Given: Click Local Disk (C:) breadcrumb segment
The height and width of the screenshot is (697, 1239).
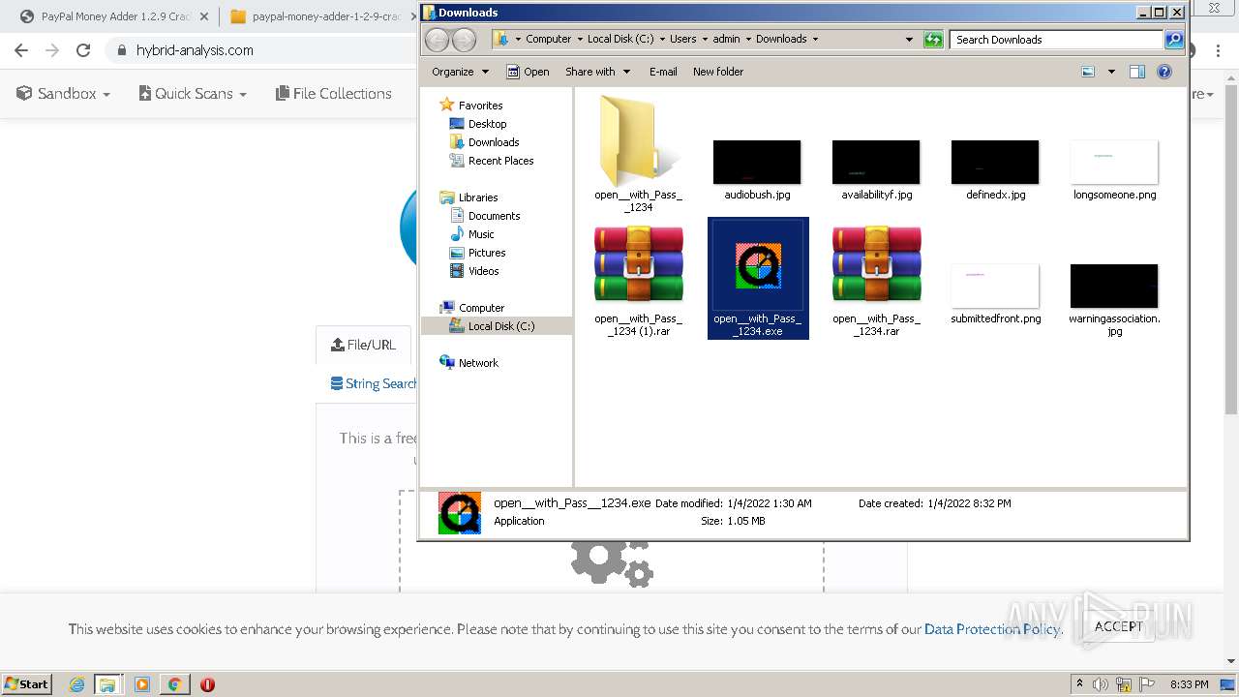Looking at the screenshot, I should (x=620, y=40).
